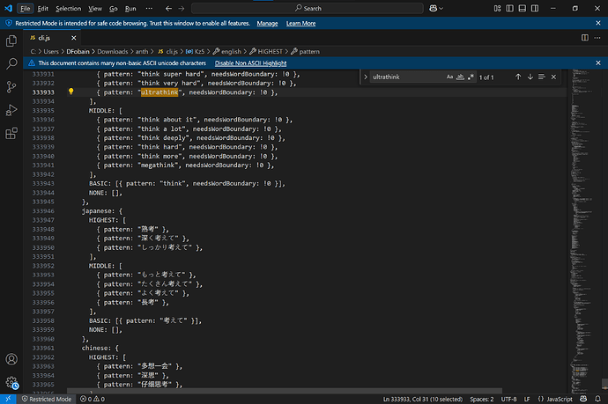
Task: Split the editor right
Action: point(585,38)
